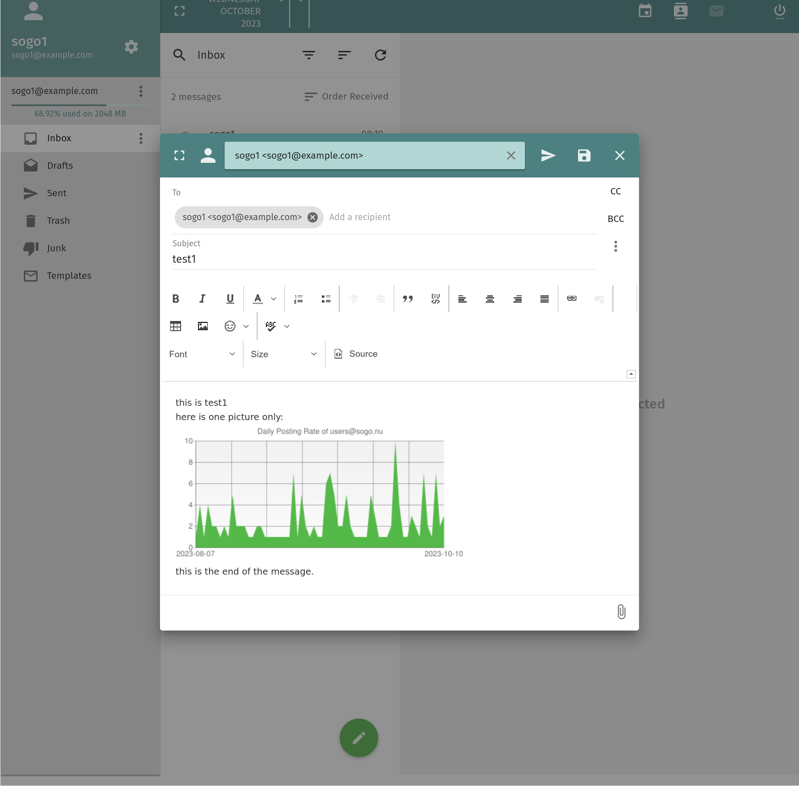Click CC to add carbon copy recipients
This screenshot has height=786, width=799.
click(x=615, y=191)
